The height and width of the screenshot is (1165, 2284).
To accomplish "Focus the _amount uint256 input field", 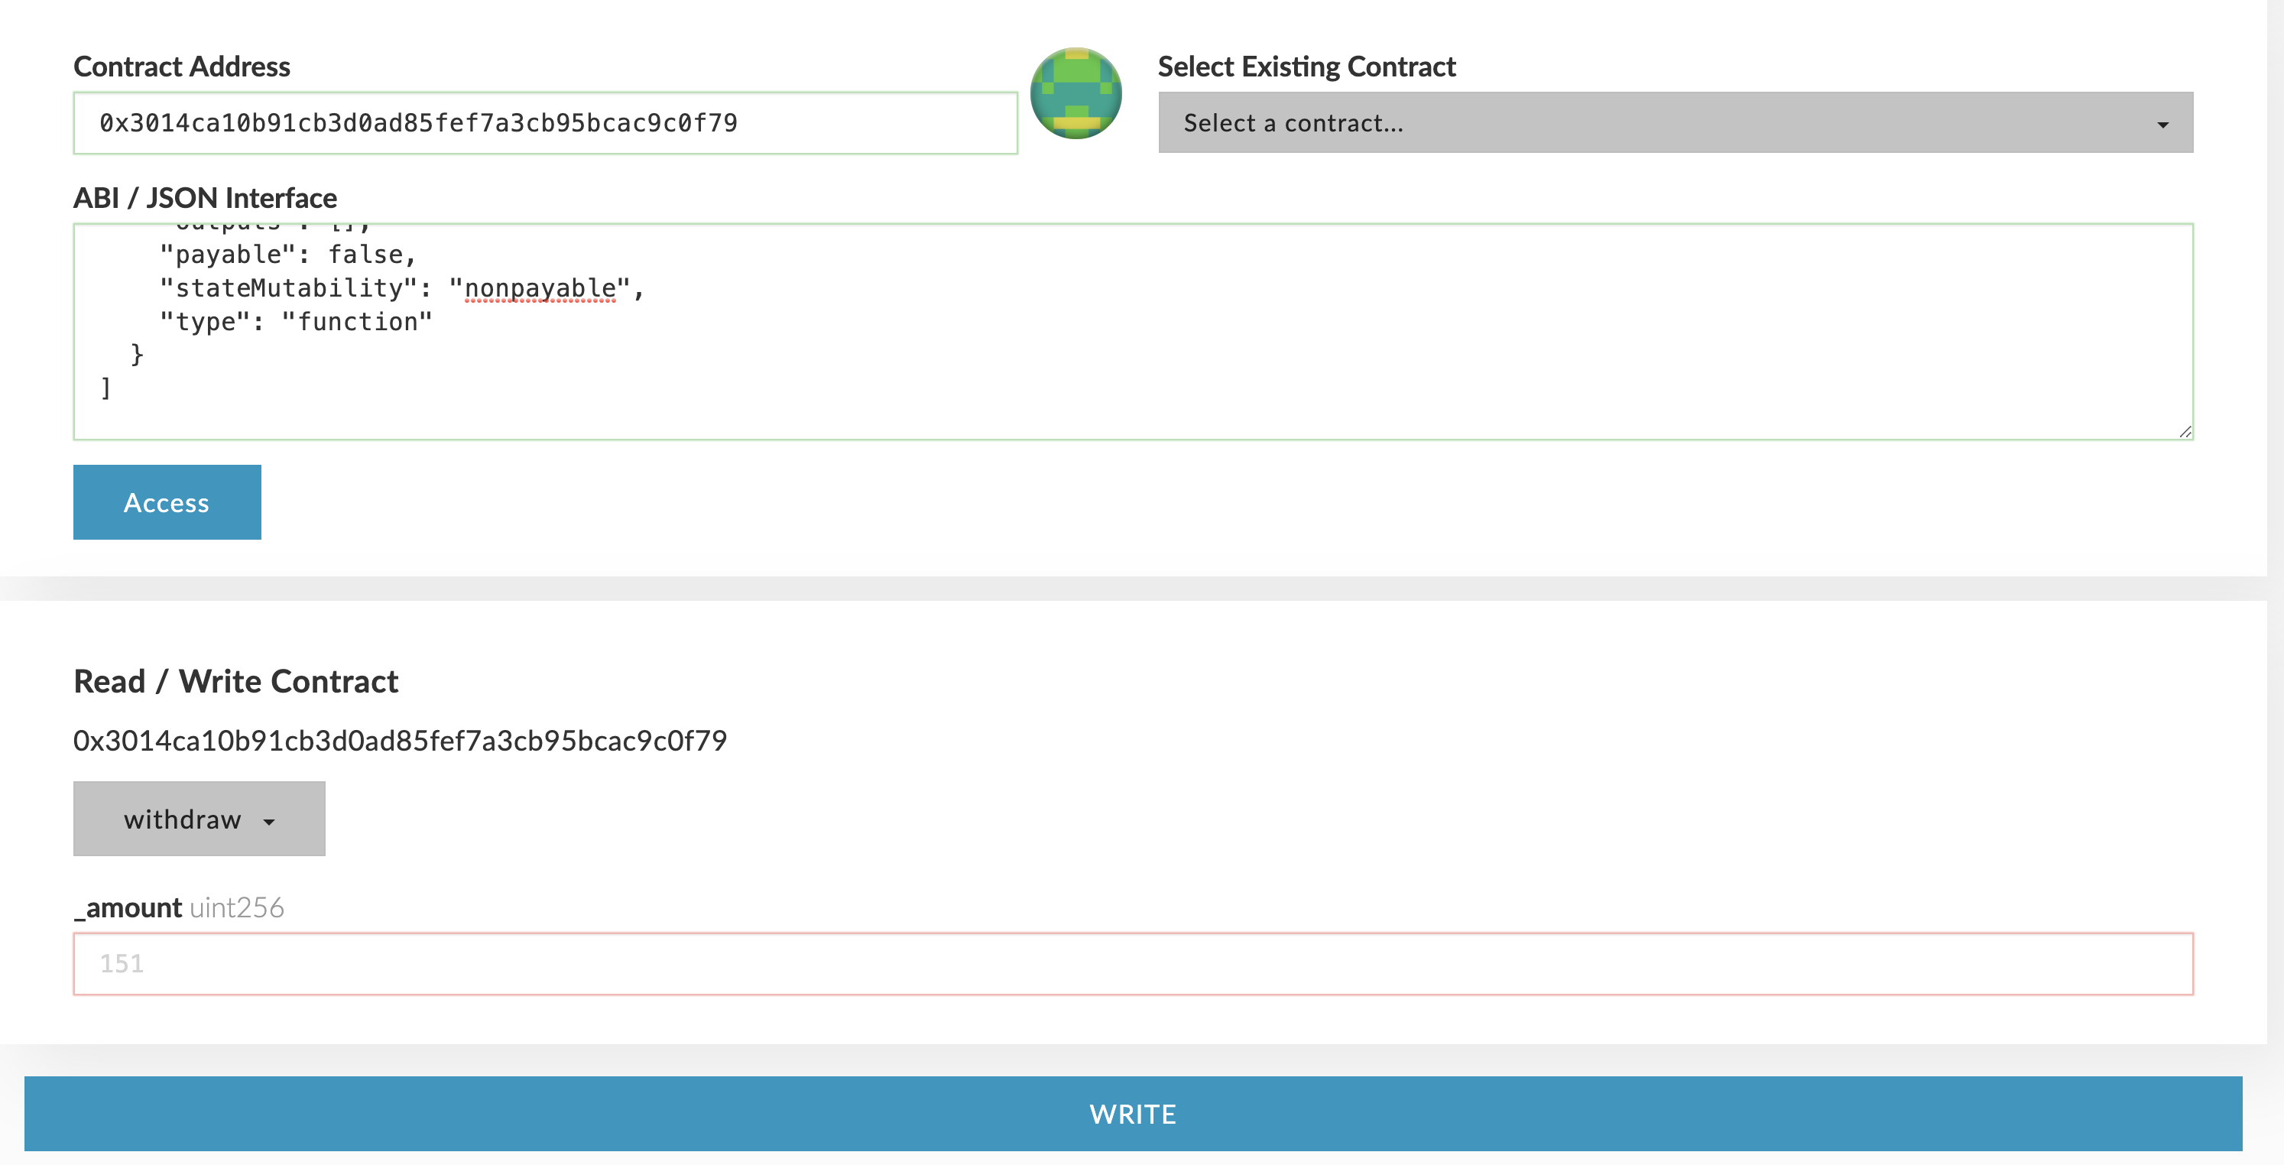I will pyautogui.click(x=1132, y=964).
